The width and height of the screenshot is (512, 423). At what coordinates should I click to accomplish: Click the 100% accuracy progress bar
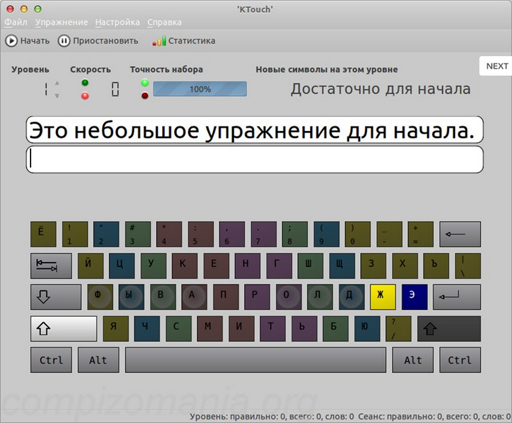200,89
